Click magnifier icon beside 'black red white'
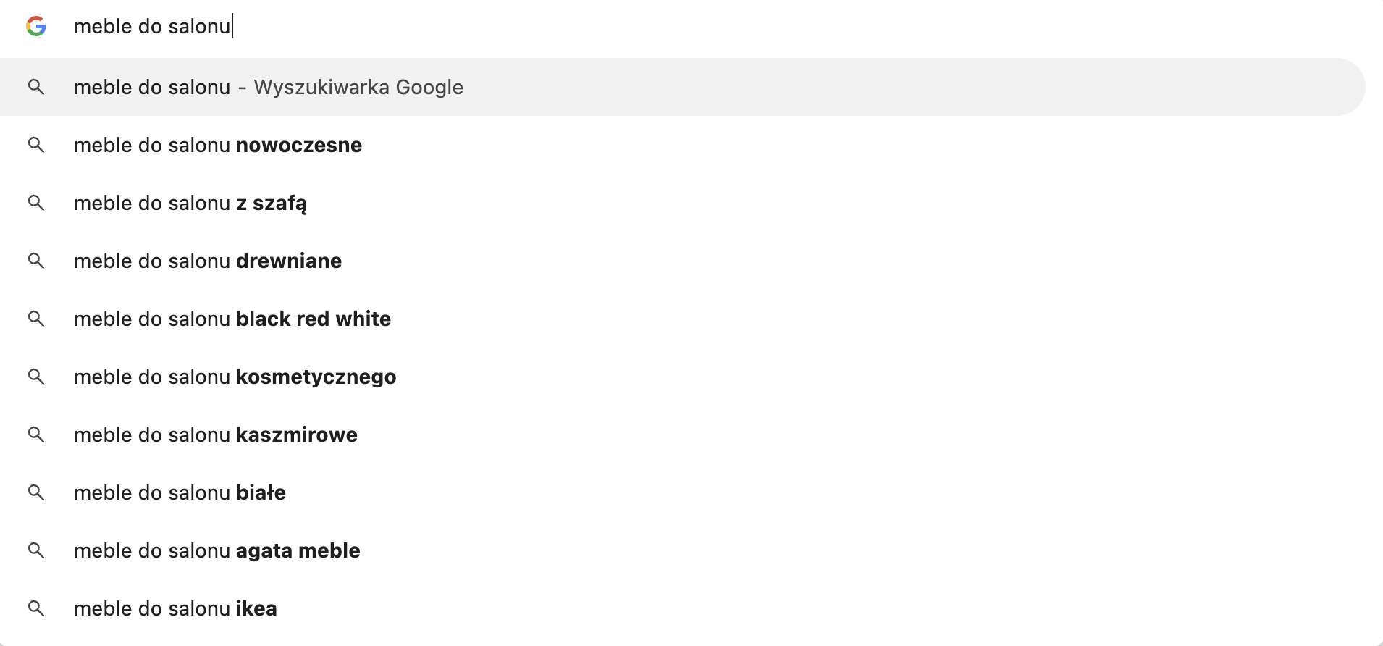The width and height of the screenshot is (1383, 646). [x=36, y=319]
